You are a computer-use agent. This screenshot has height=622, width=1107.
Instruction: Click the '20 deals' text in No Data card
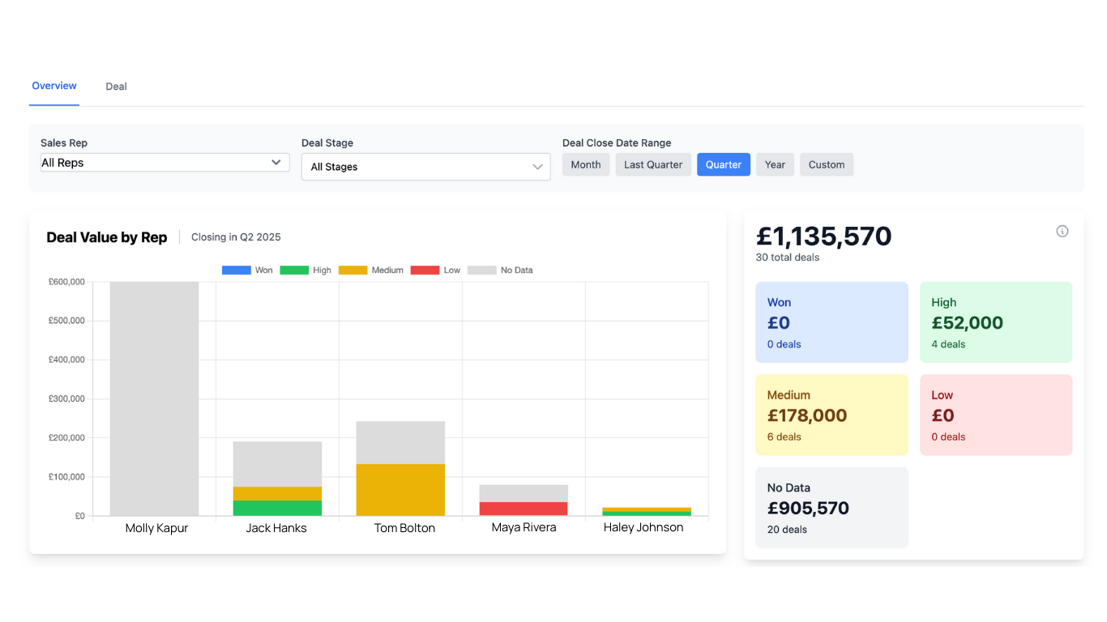(x=787, y=530)
